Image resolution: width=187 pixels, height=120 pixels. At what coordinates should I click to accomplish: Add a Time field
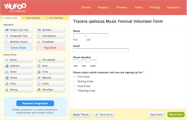pyautogui.click(x=50, y=72)
